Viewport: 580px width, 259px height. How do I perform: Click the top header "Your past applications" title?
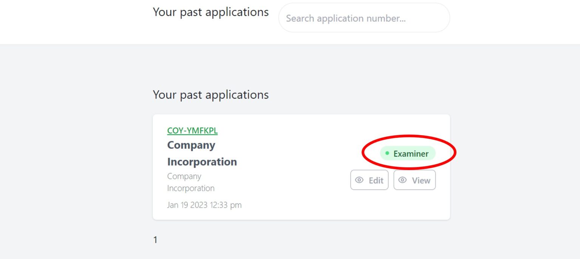pos(211,12)
